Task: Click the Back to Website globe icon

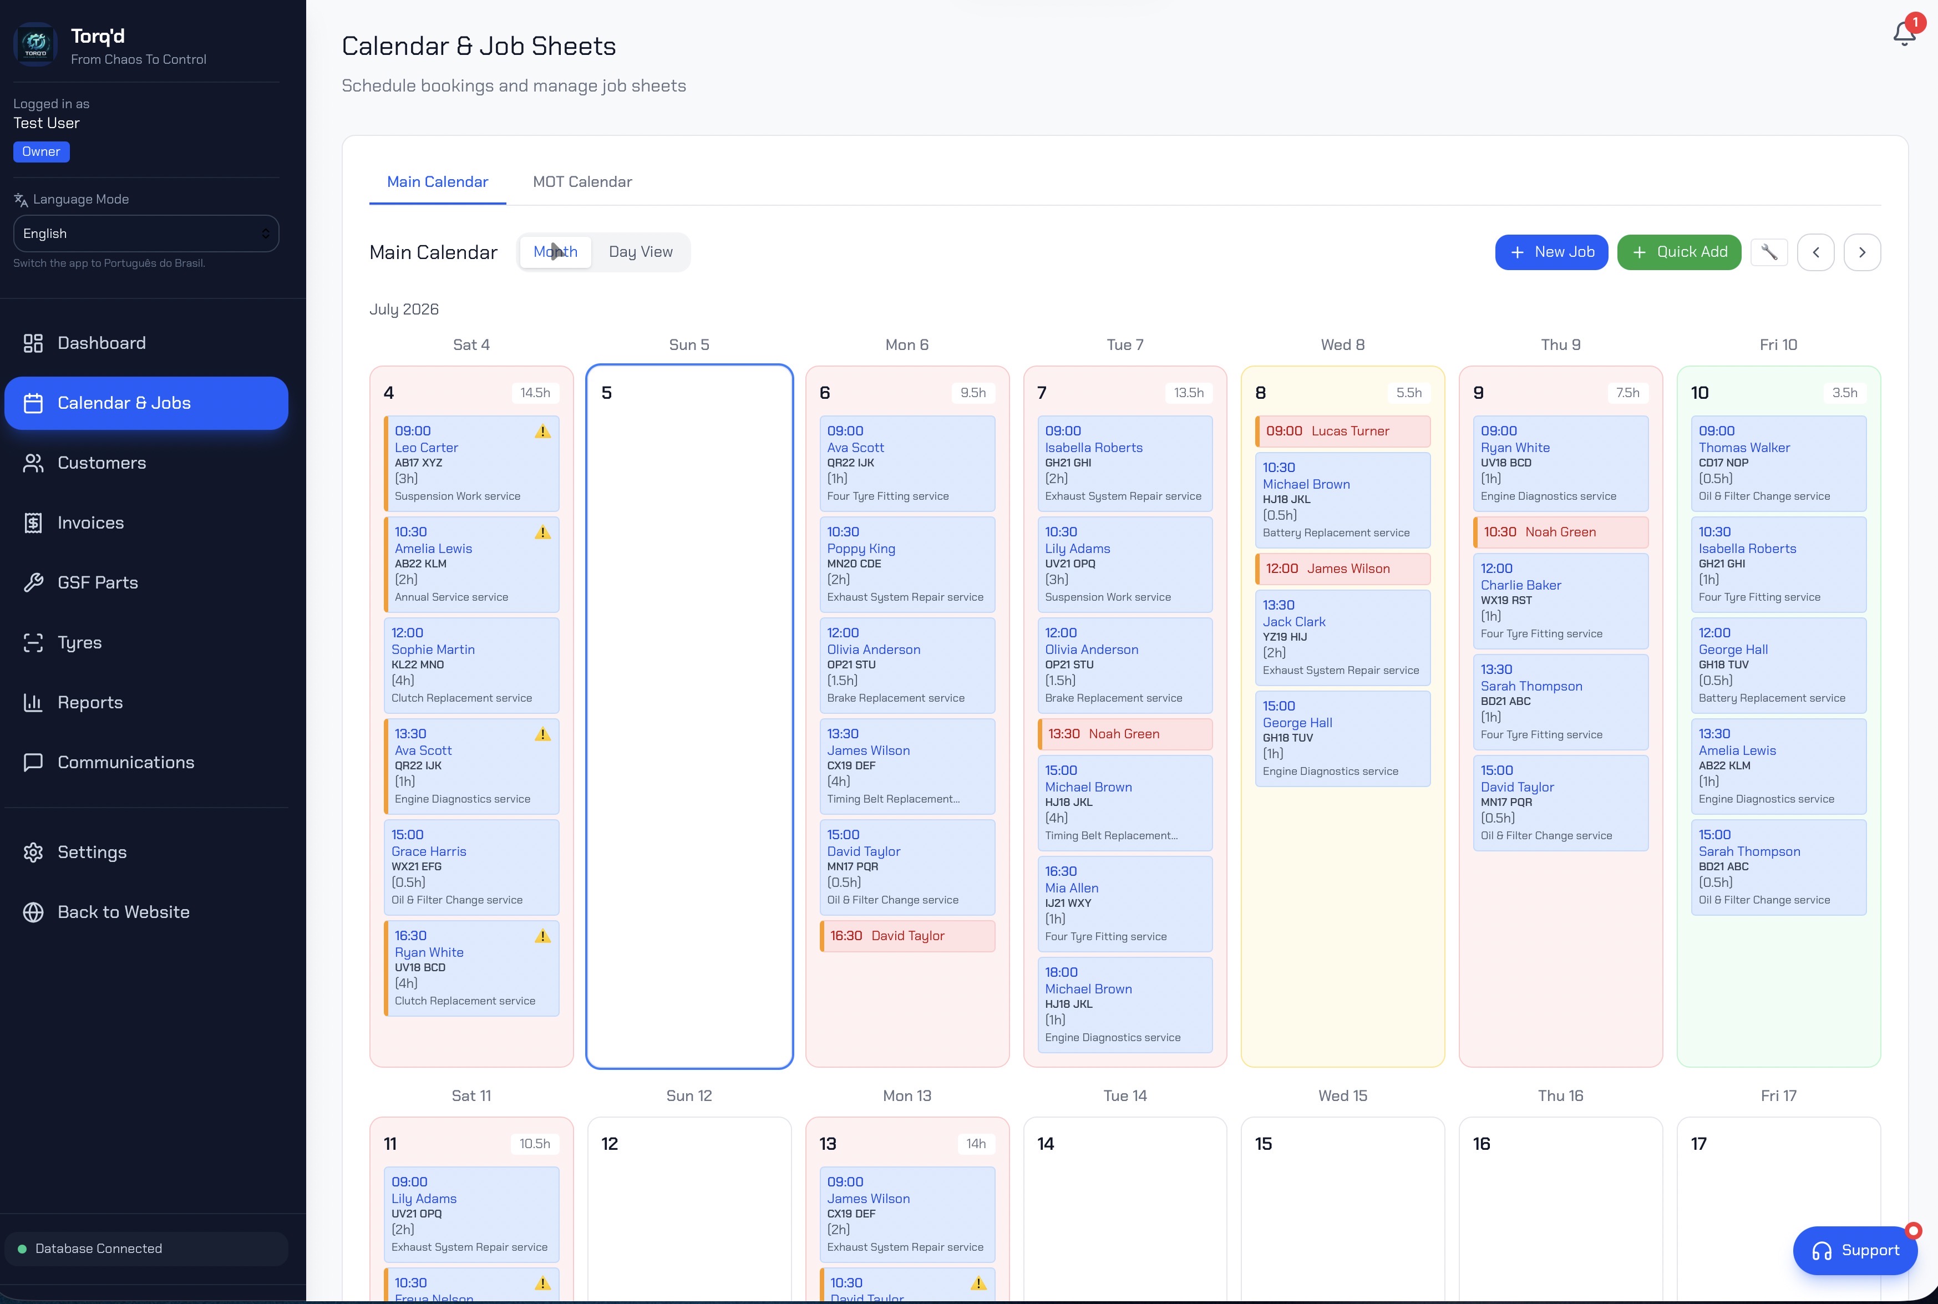Action: point(33,912)
